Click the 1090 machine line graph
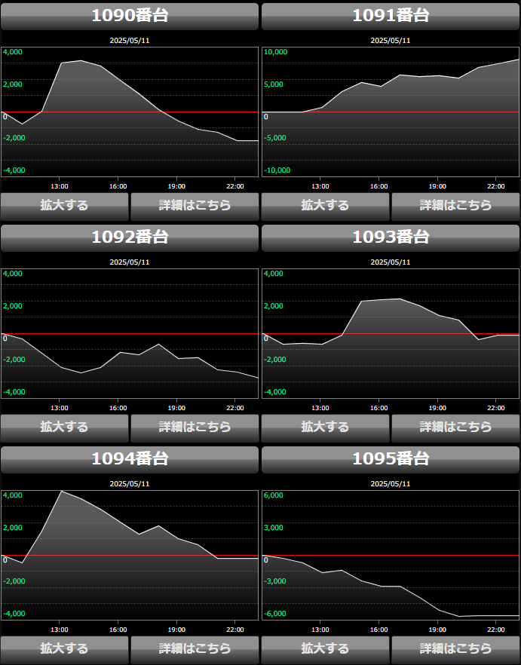This screenshot has height=665, width=521. point(130,112)
